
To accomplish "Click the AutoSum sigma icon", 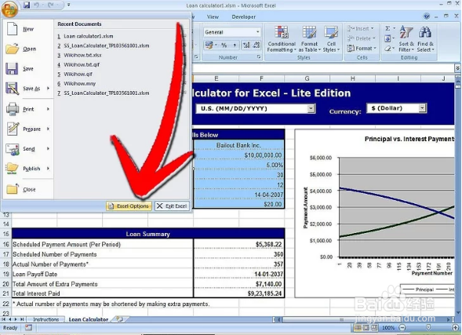I will [x=387, y=28].
